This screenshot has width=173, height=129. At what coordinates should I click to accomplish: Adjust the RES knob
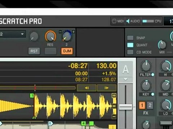click(50, 36)
